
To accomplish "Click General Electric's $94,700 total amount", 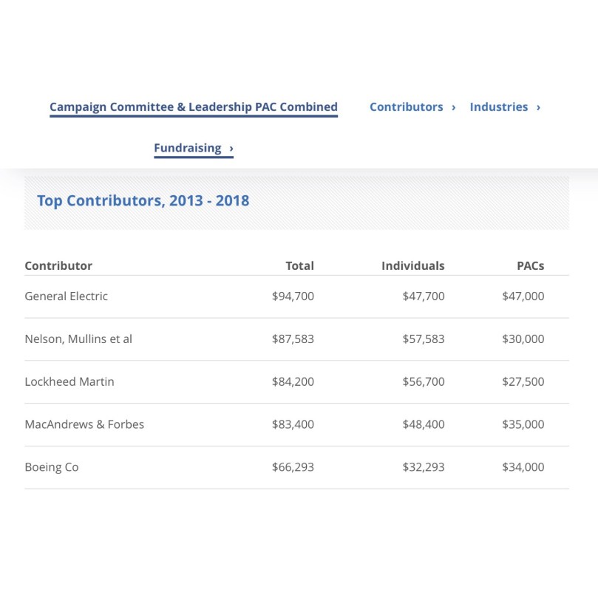I will 293,296.
